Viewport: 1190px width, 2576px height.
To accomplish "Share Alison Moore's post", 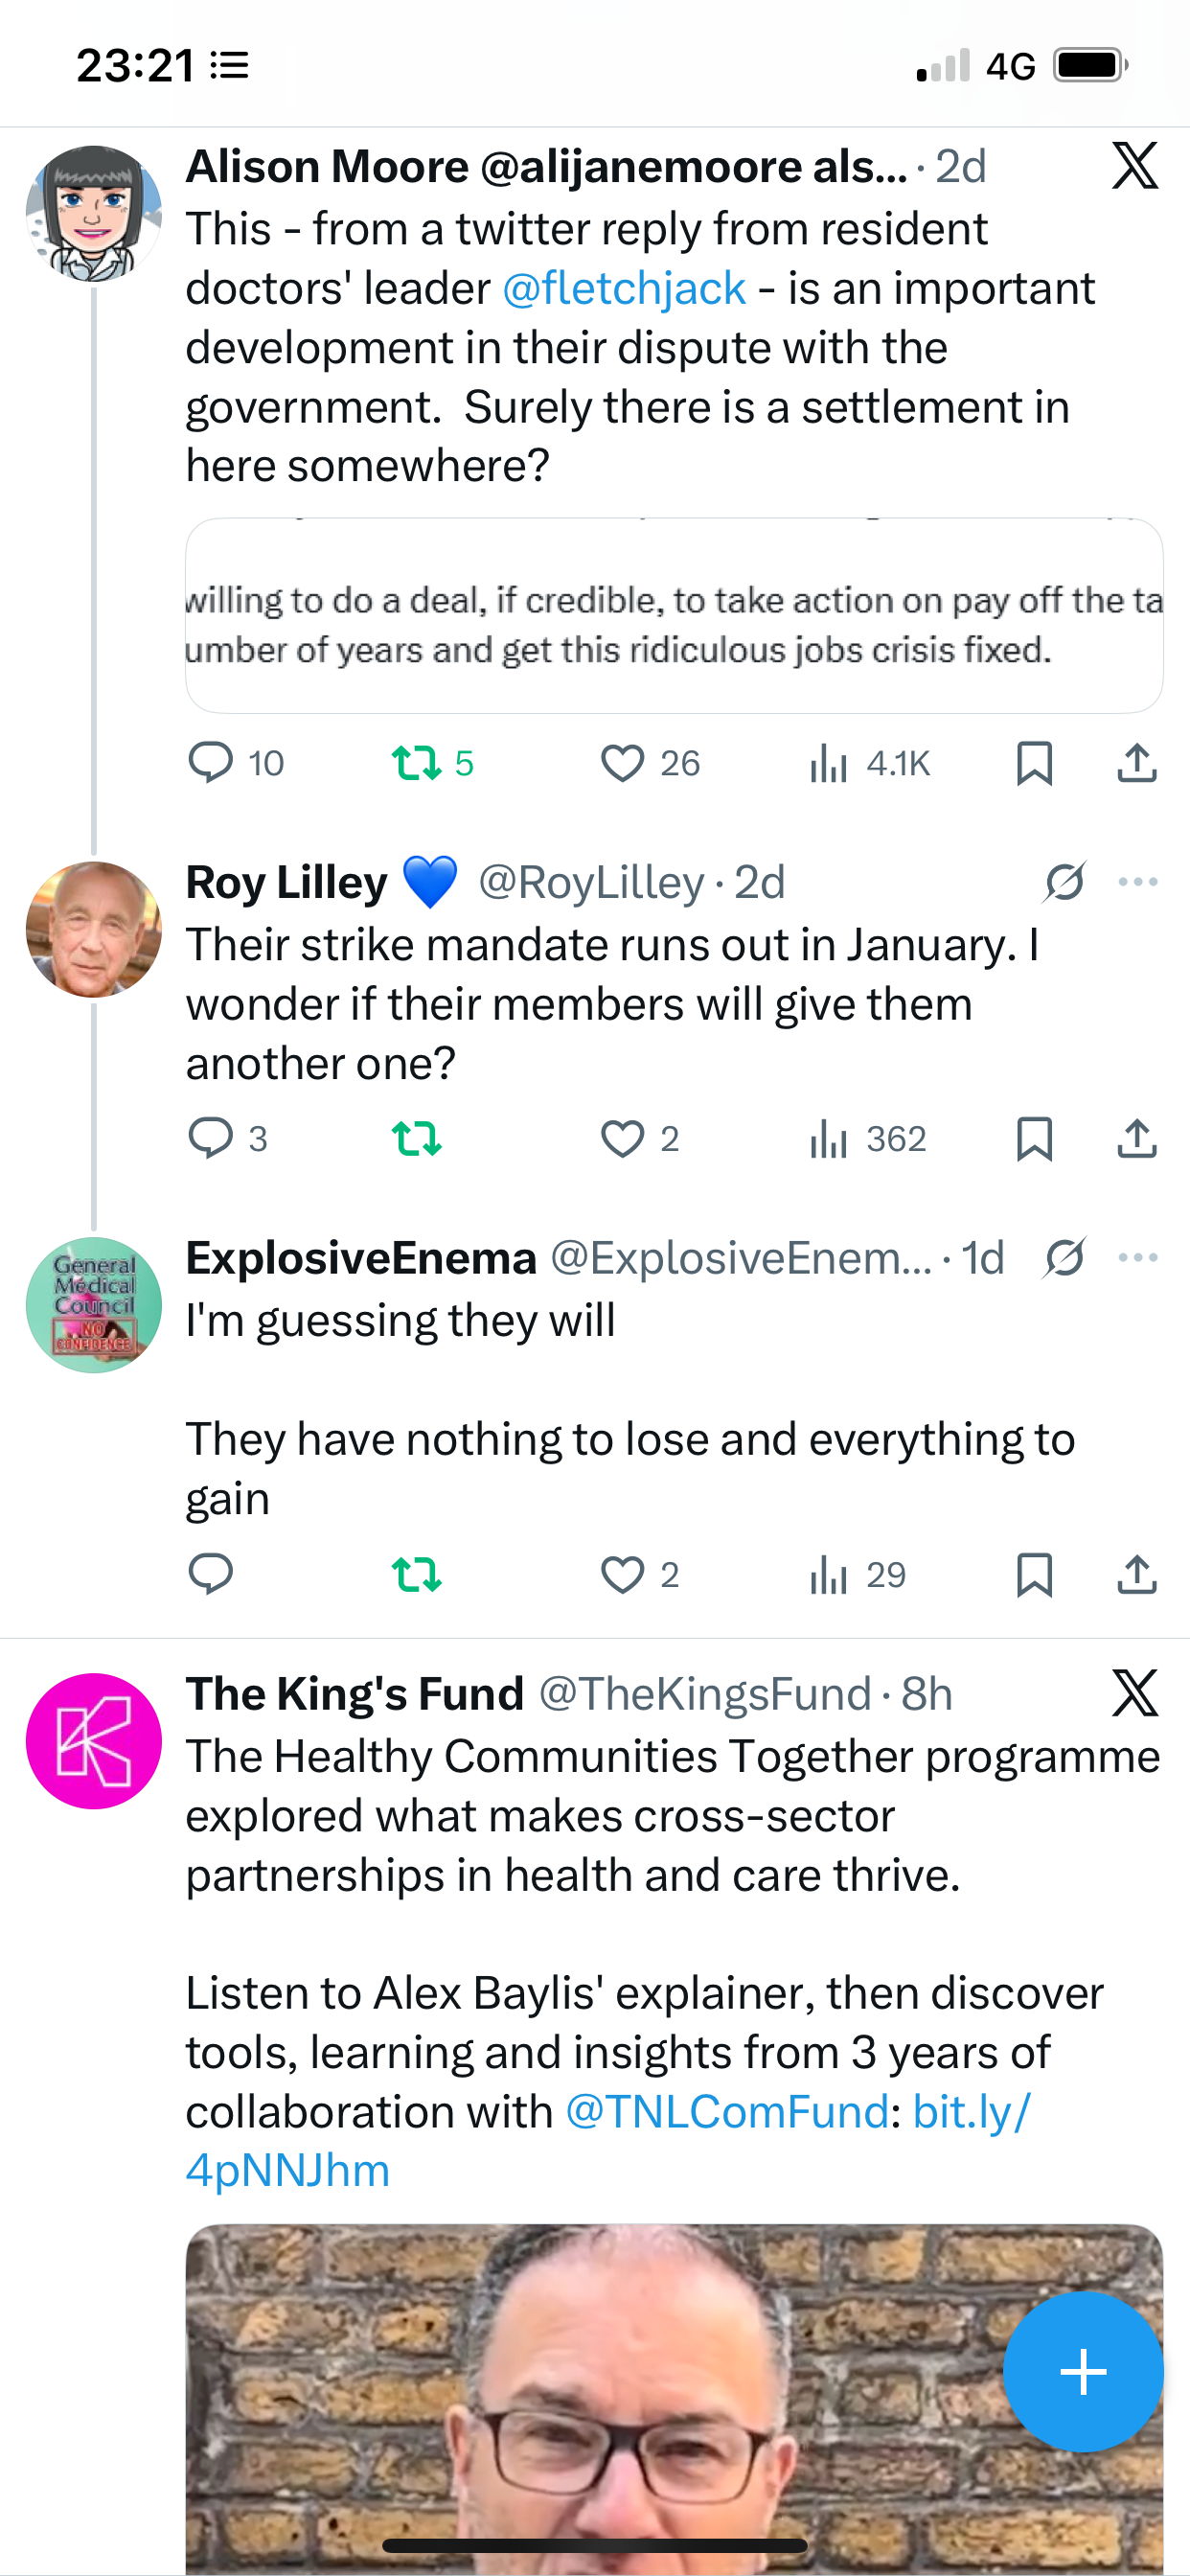I will point(1137,763).
